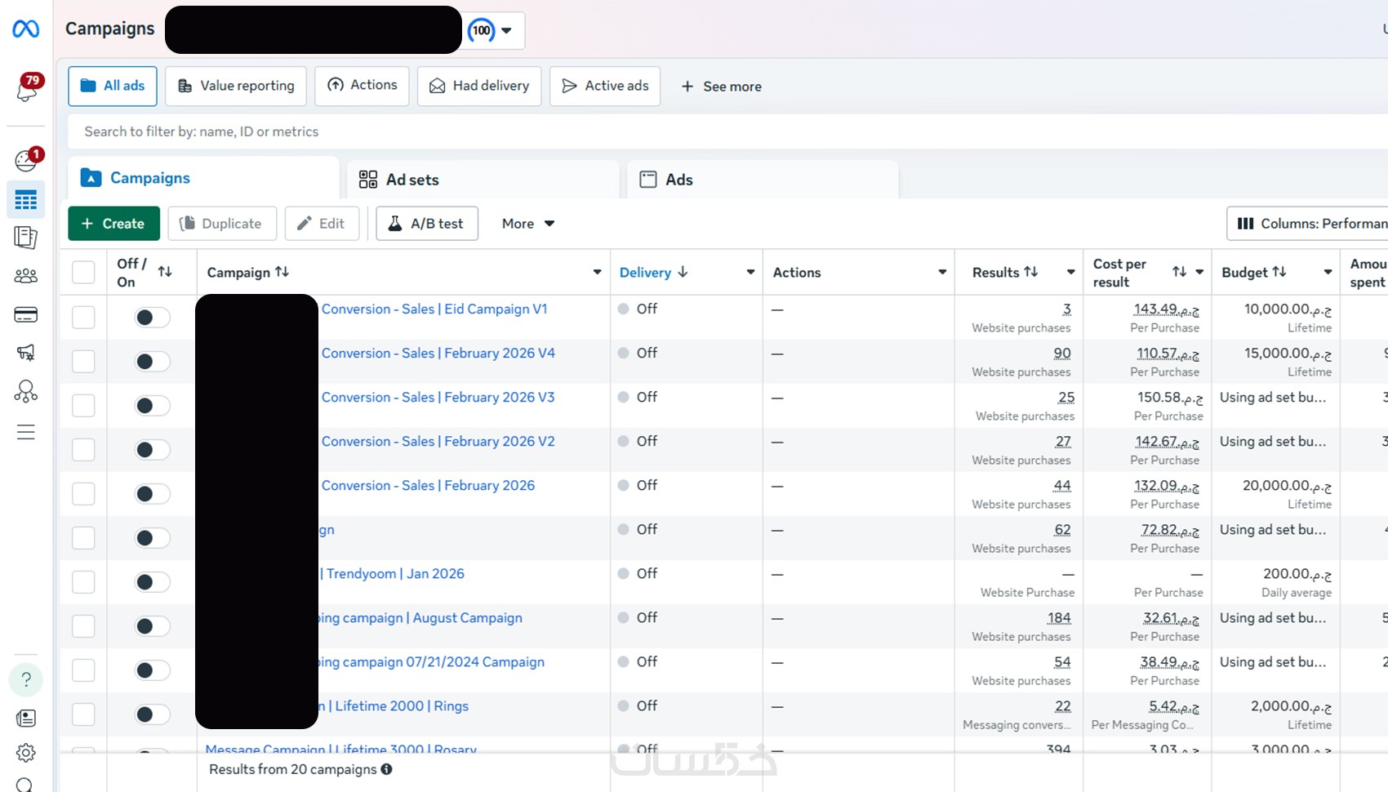This screenshot has width=1388, height=792.
Task: Click the All tools hamburger icon
Action: 26,432
